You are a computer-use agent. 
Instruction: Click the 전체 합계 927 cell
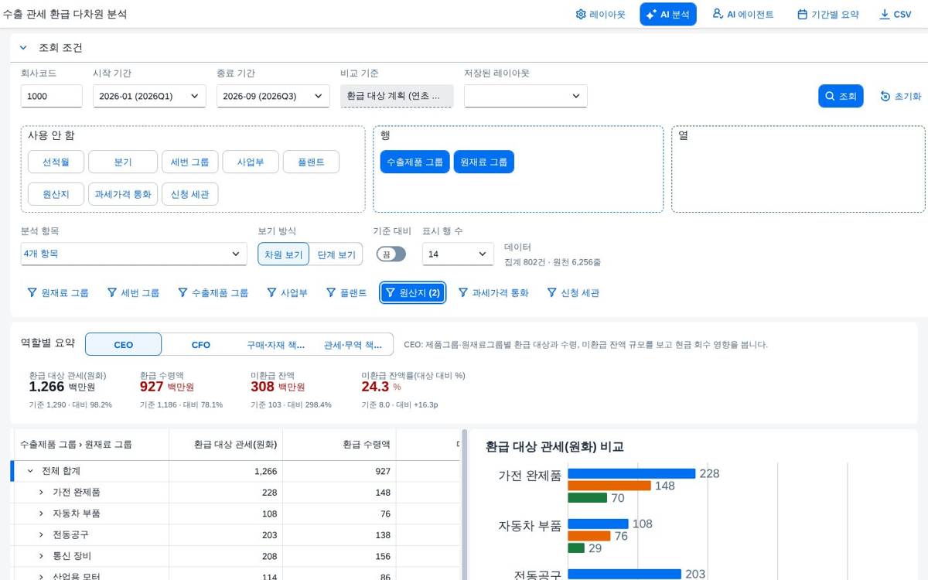(x=339, y=471)
